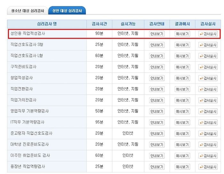Open 안내보기 for 영업직무 기본역량검사
The height and width of the screenshot is (174, 224).
[x=157, y=111]
